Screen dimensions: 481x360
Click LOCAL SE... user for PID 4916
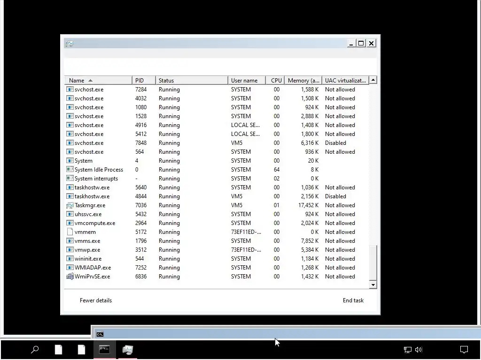pyautogui.click(x=245, y=125)
